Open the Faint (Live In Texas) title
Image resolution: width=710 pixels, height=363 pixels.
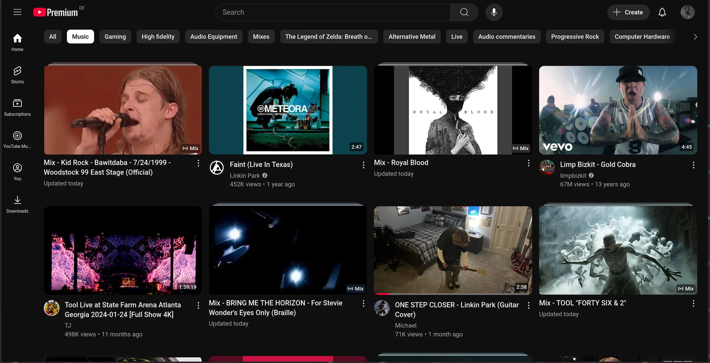261,165
